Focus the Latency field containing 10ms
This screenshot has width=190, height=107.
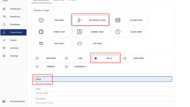103,79
